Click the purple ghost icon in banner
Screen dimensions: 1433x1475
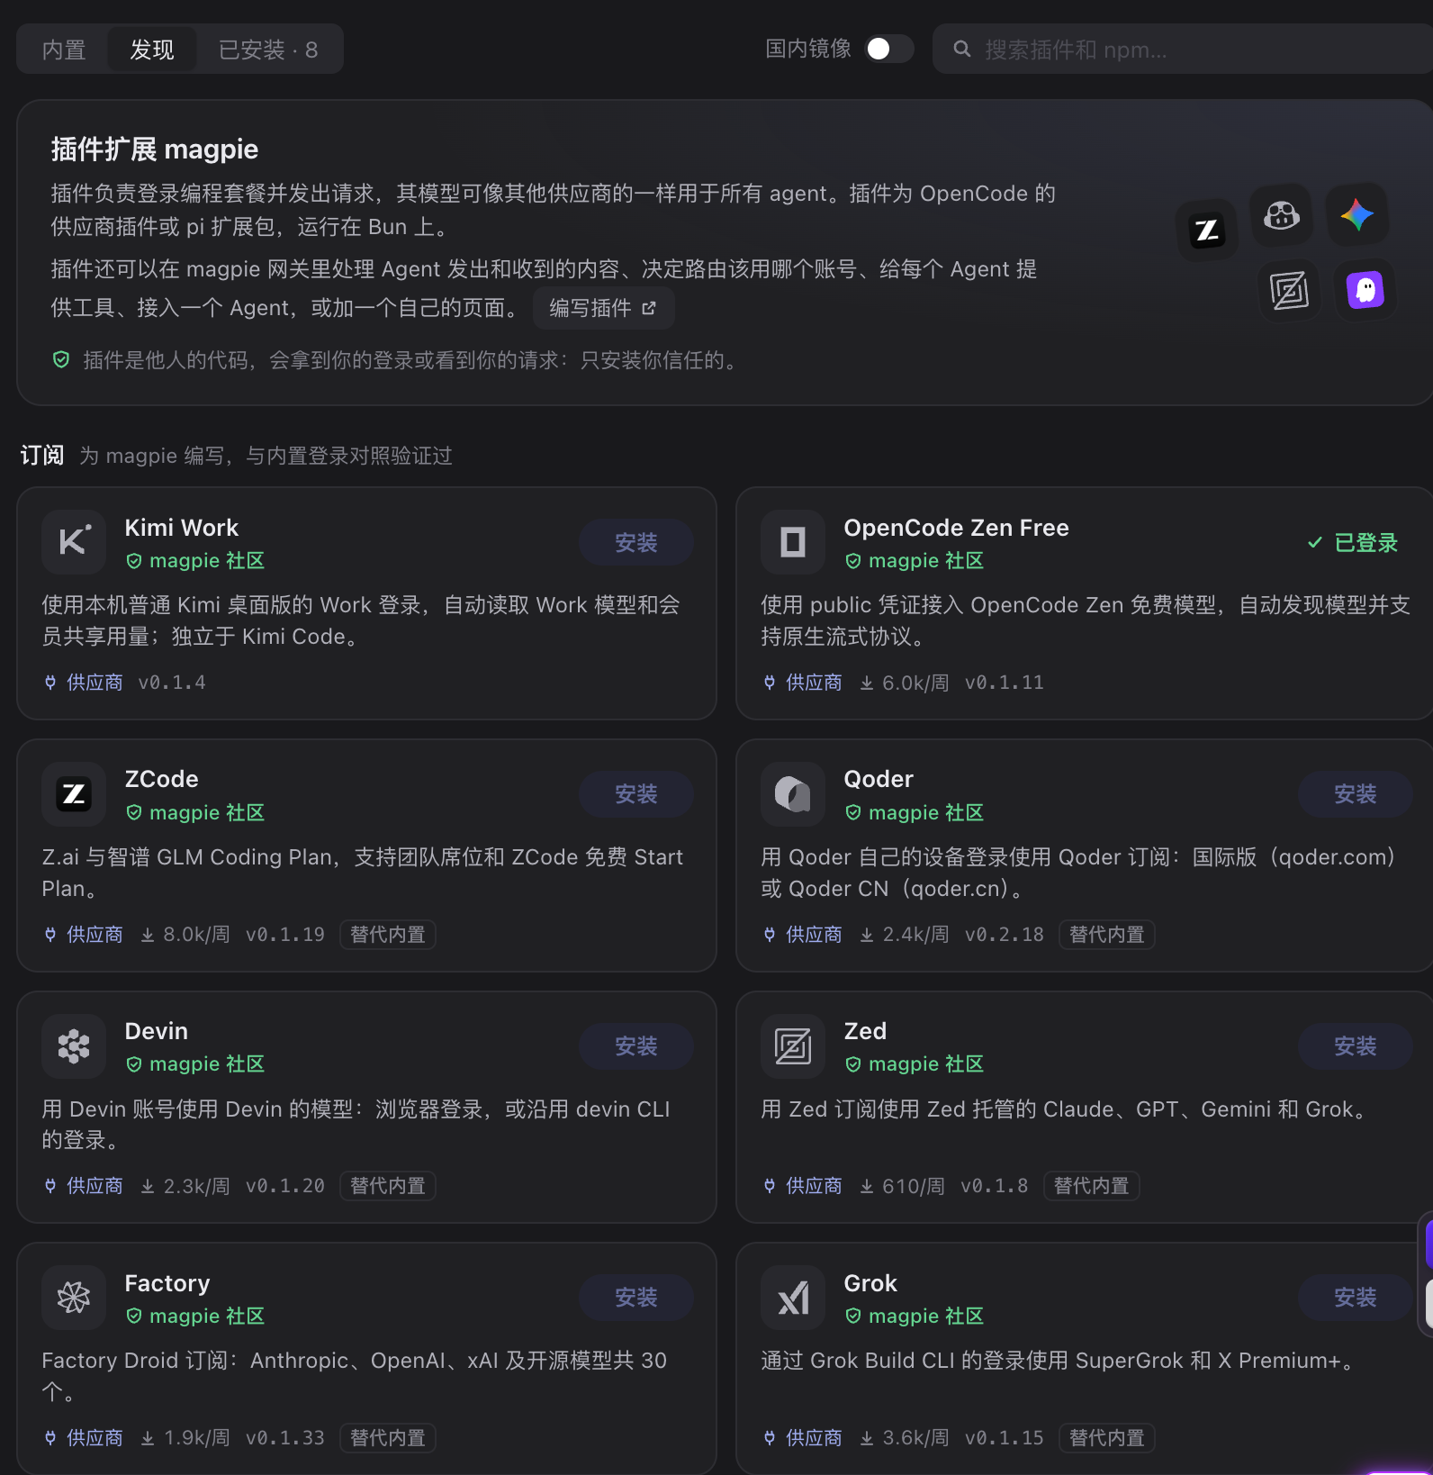point(1365,290)
